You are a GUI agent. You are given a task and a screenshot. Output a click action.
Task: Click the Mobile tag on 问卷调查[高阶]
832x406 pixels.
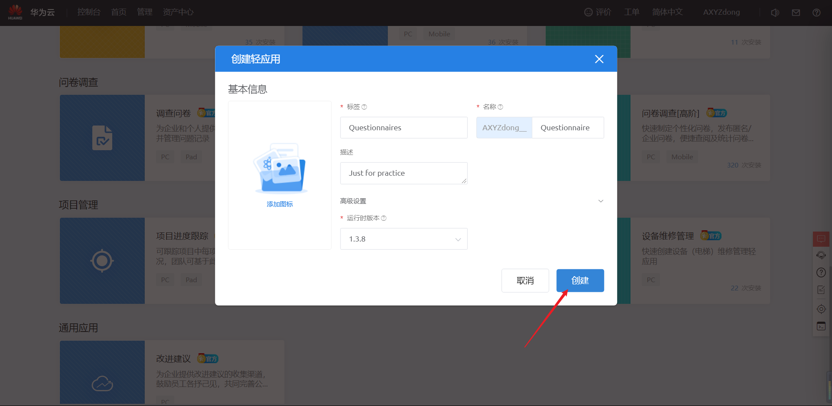[682, 157]
